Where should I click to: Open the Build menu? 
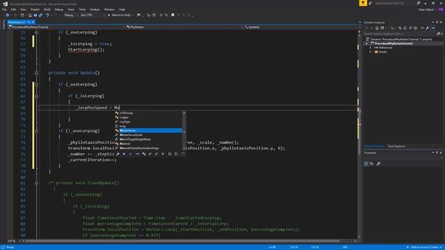47,9
